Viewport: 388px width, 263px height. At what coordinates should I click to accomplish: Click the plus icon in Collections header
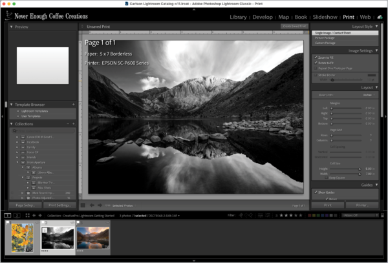point(74,124)
